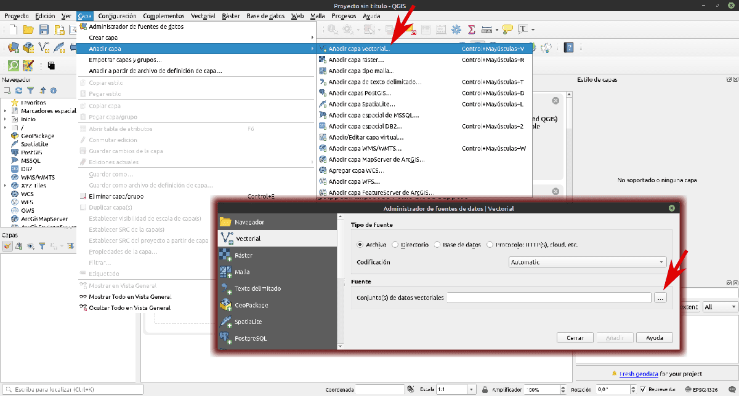Click the measure ruler toolbar icon
Viewport: 739px width, 396px height.
(487, 30)
